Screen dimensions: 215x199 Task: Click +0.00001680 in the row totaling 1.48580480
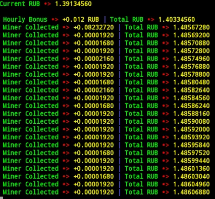tap(94, 82)
